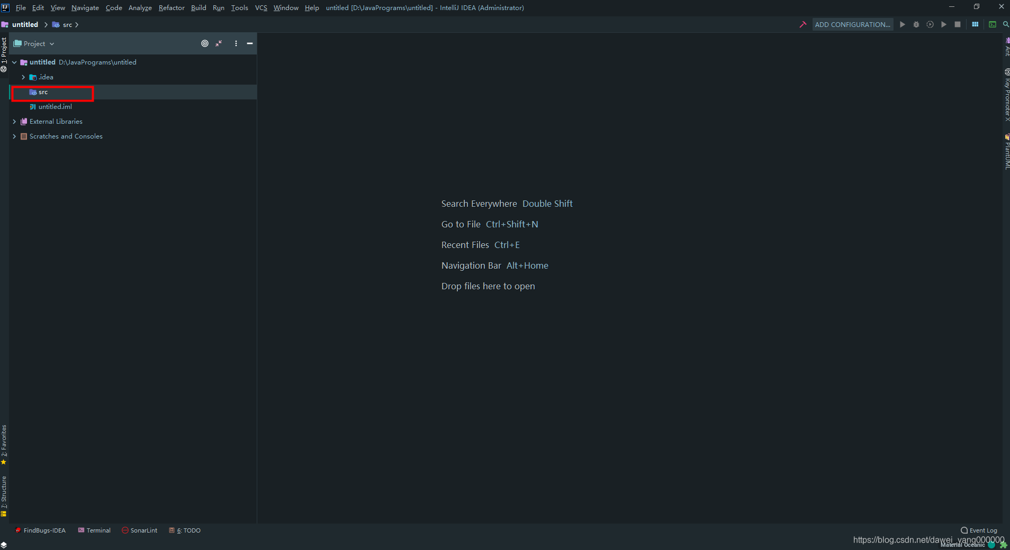
Task: Open Project panel options three-dot icon
Action: (x=236, y=43)
